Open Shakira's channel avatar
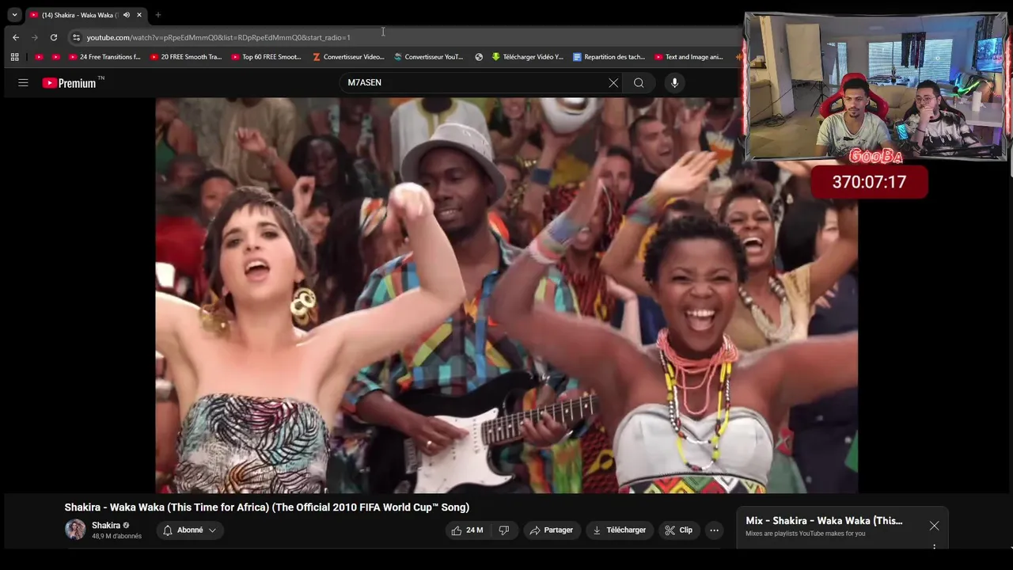 [75, 530]
